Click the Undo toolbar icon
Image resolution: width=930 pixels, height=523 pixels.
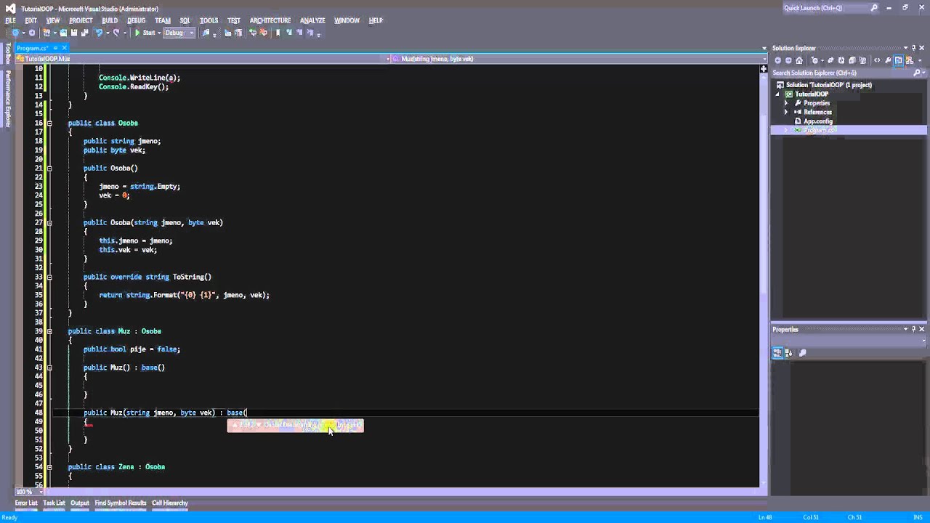tap(99, 33)
